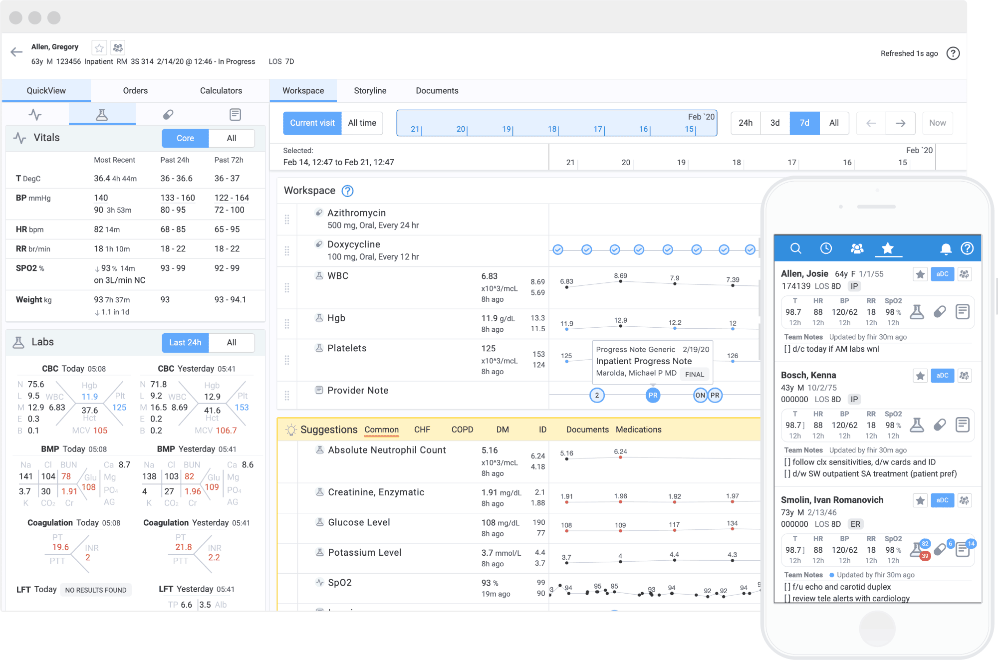Switch Labs filter to All
This screenshot has width=998, height=660.
232,342
